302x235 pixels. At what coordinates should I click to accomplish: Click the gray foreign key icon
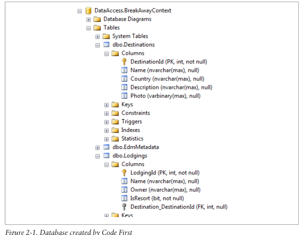click(124, 207)
